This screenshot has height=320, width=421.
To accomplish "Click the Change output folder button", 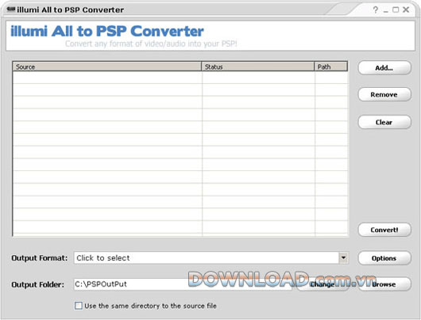I will click(323, 284).
